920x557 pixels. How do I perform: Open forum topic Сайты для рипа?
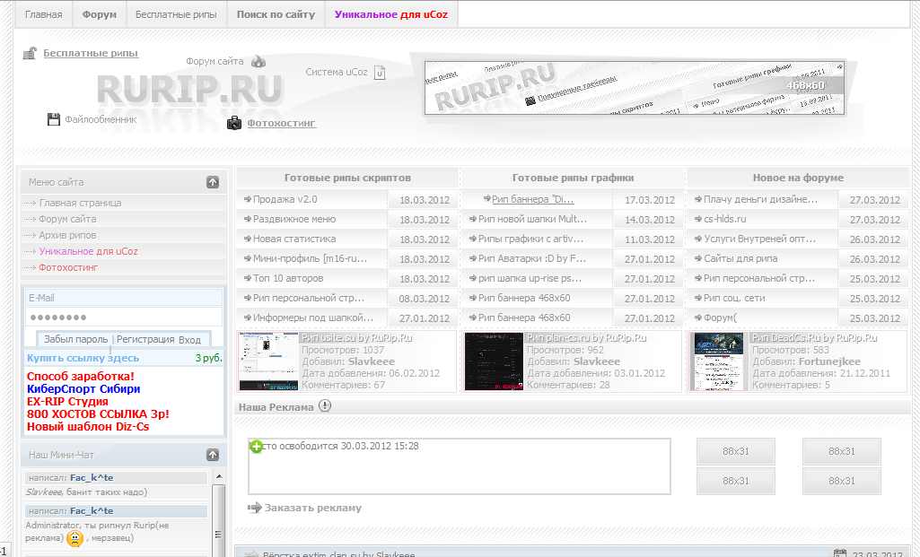click(740, 258)
